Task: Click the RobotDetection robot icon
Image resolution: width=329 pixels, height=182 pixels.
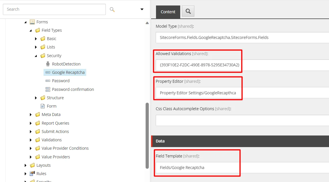Action: (48, 64)
